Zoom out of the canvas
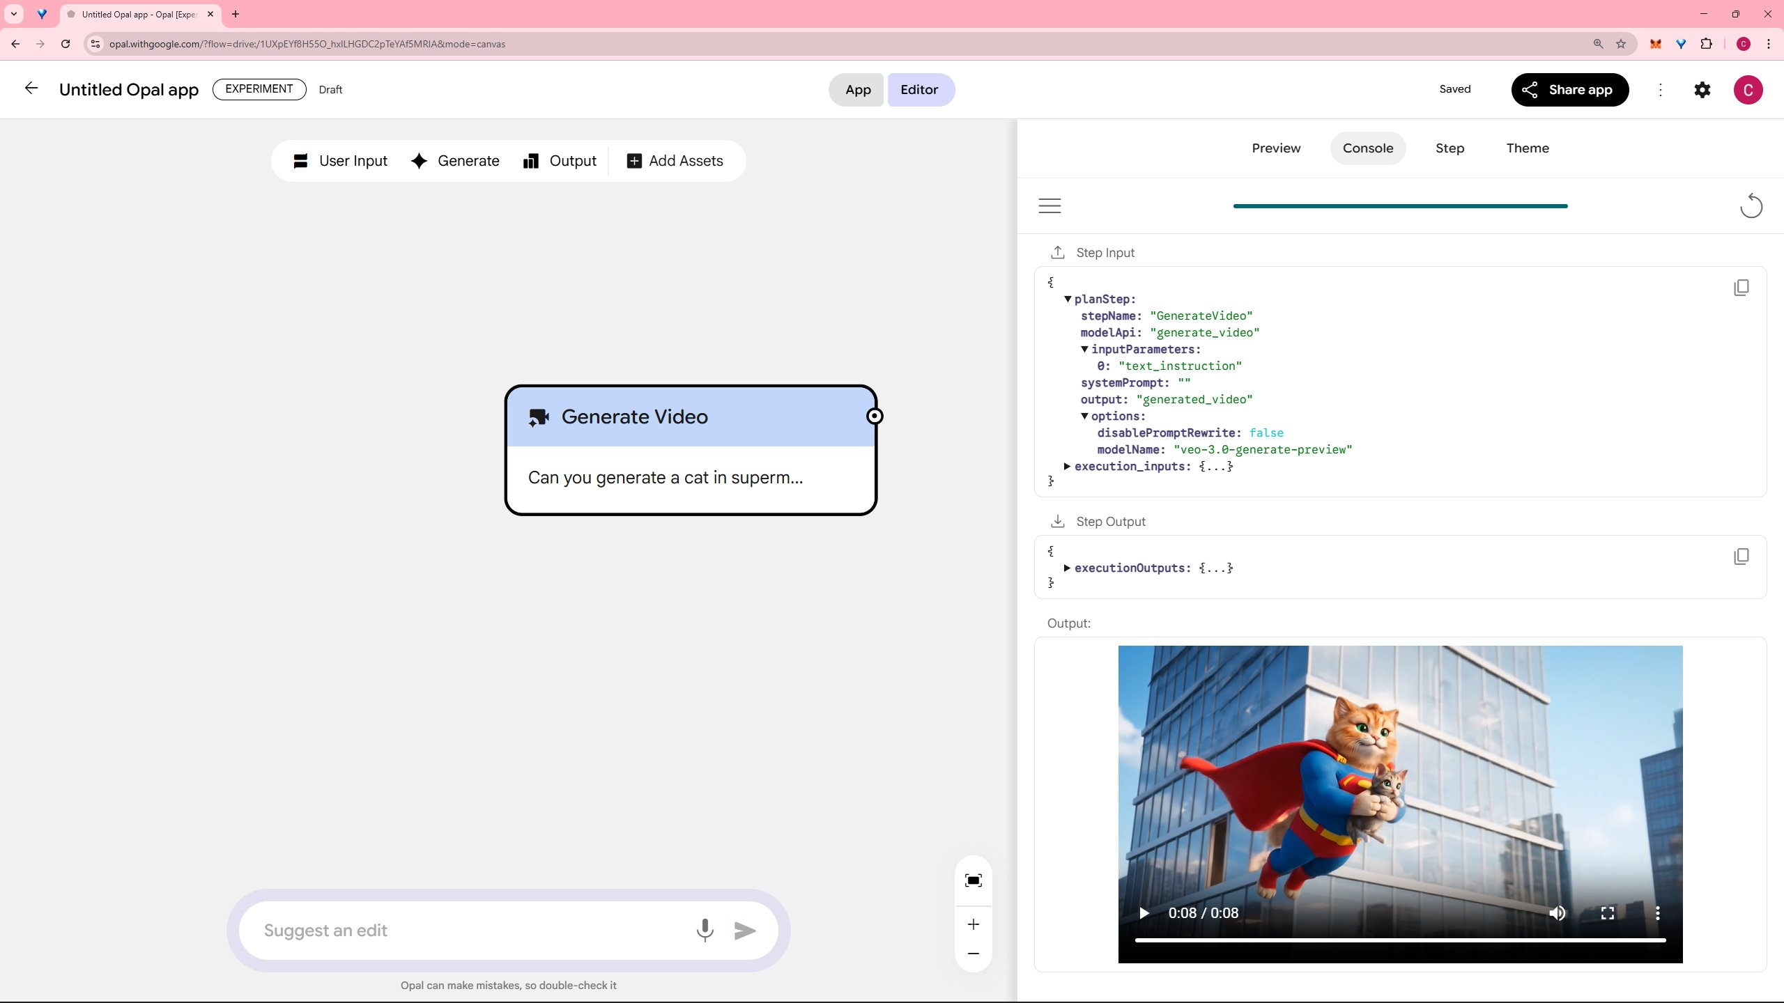 click(x=974, y=954)
